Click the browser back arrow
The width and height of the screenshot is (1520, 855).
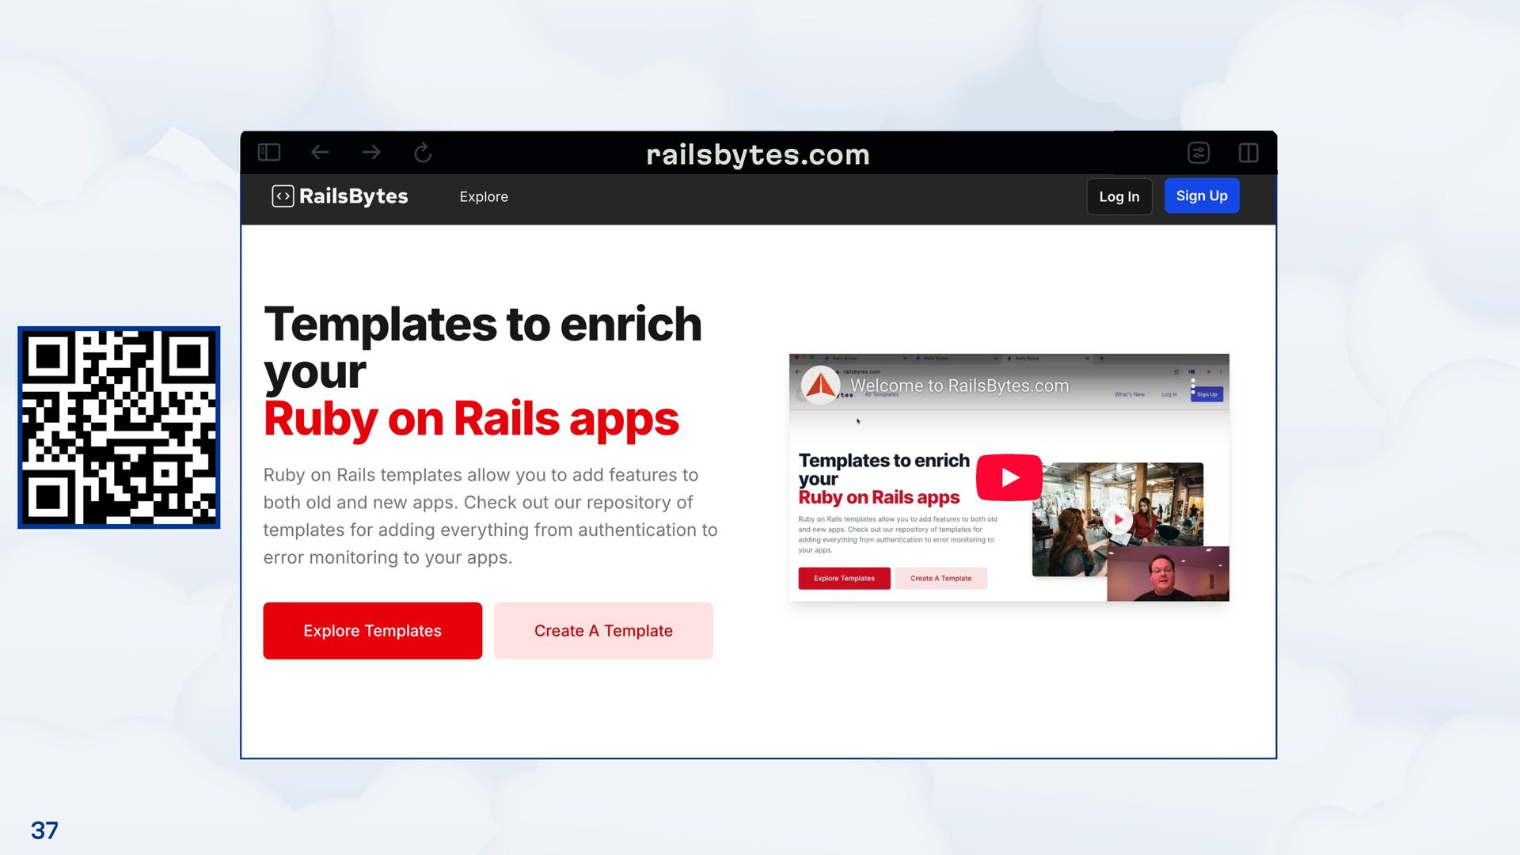pyautogui.click(x=320, y=152)
